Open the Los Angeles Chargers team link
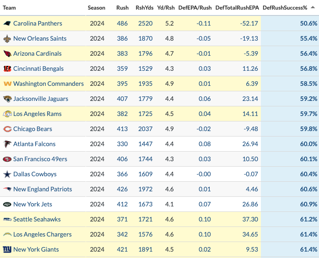Viewport: 319px width, 258px height. click(x=42, y=234)
